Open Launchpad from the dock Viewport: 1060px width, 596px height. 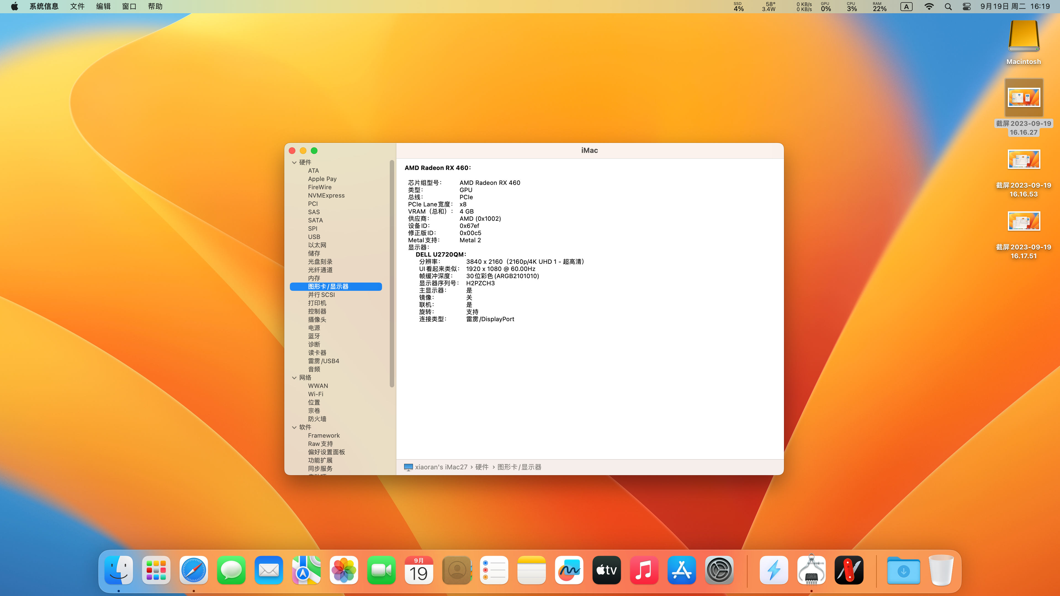pos(156,570)
